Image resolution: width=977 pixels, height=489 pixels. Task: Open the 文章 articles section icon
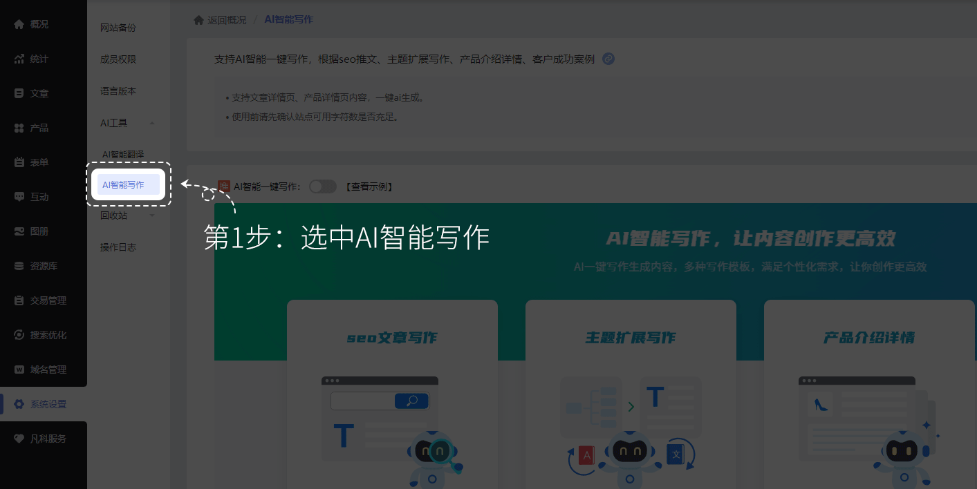coord(19,93)
